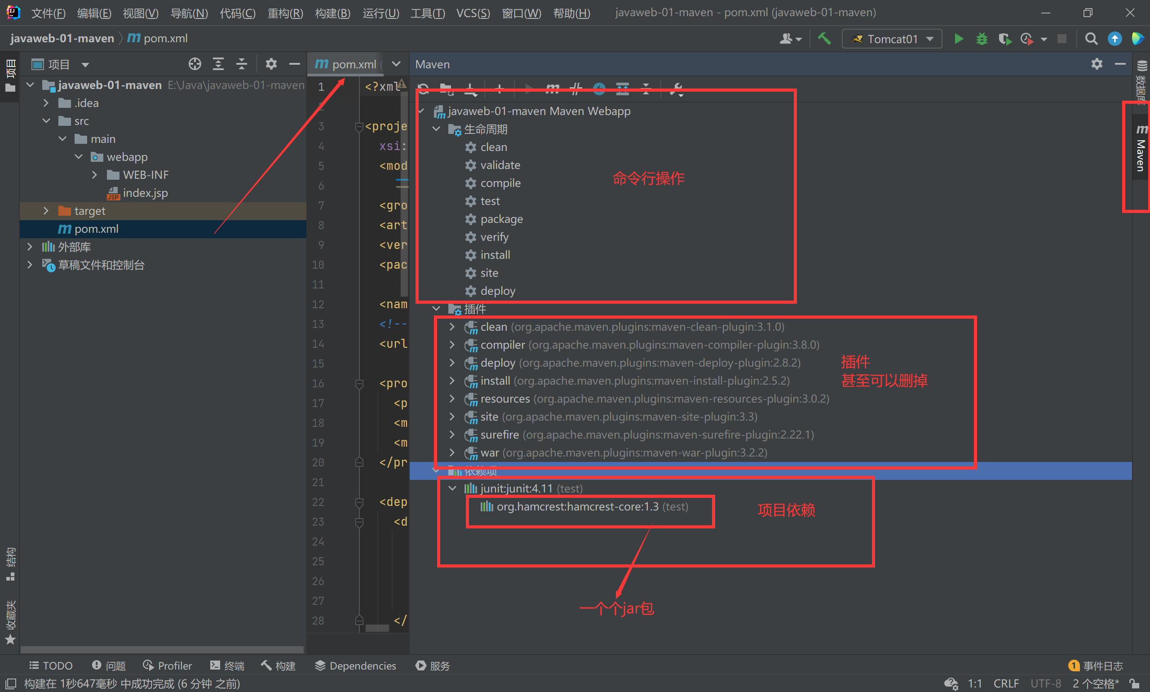Expand target folder in project tree
This screenshot has height=692, width=1150.
click(46, 211)
